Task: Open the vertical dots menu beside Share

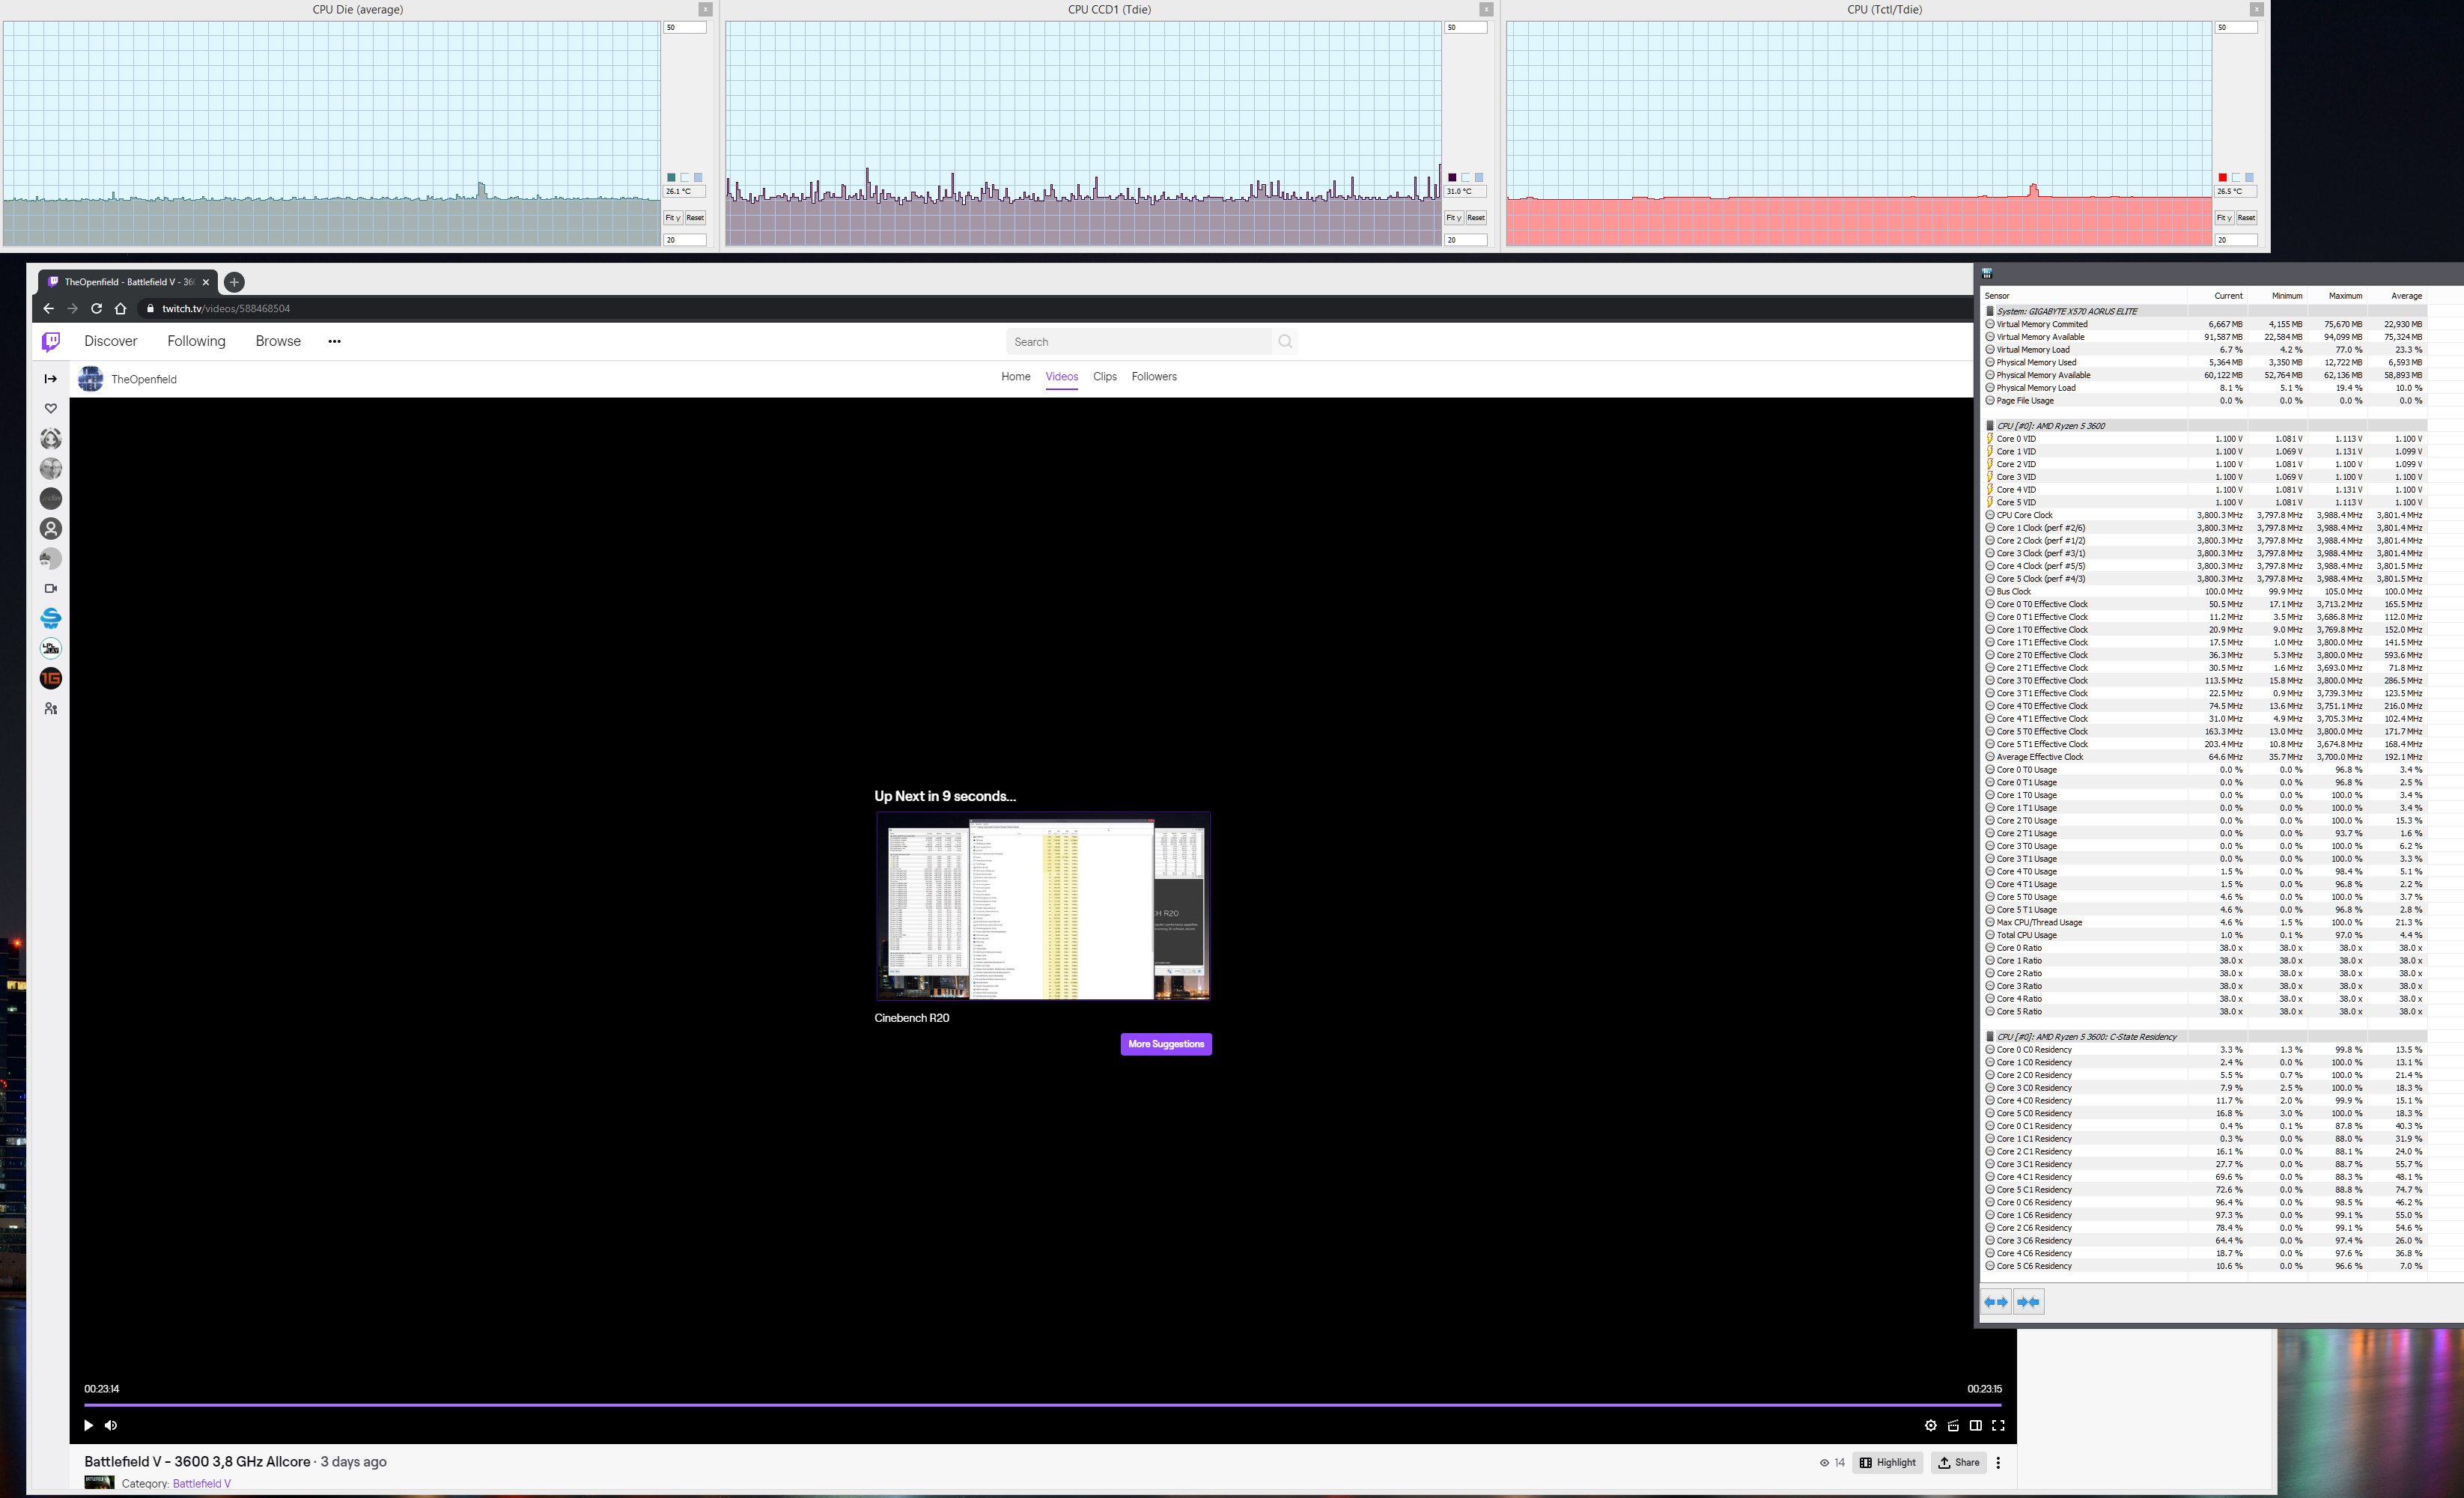Action: (x=1998, y=1462)
